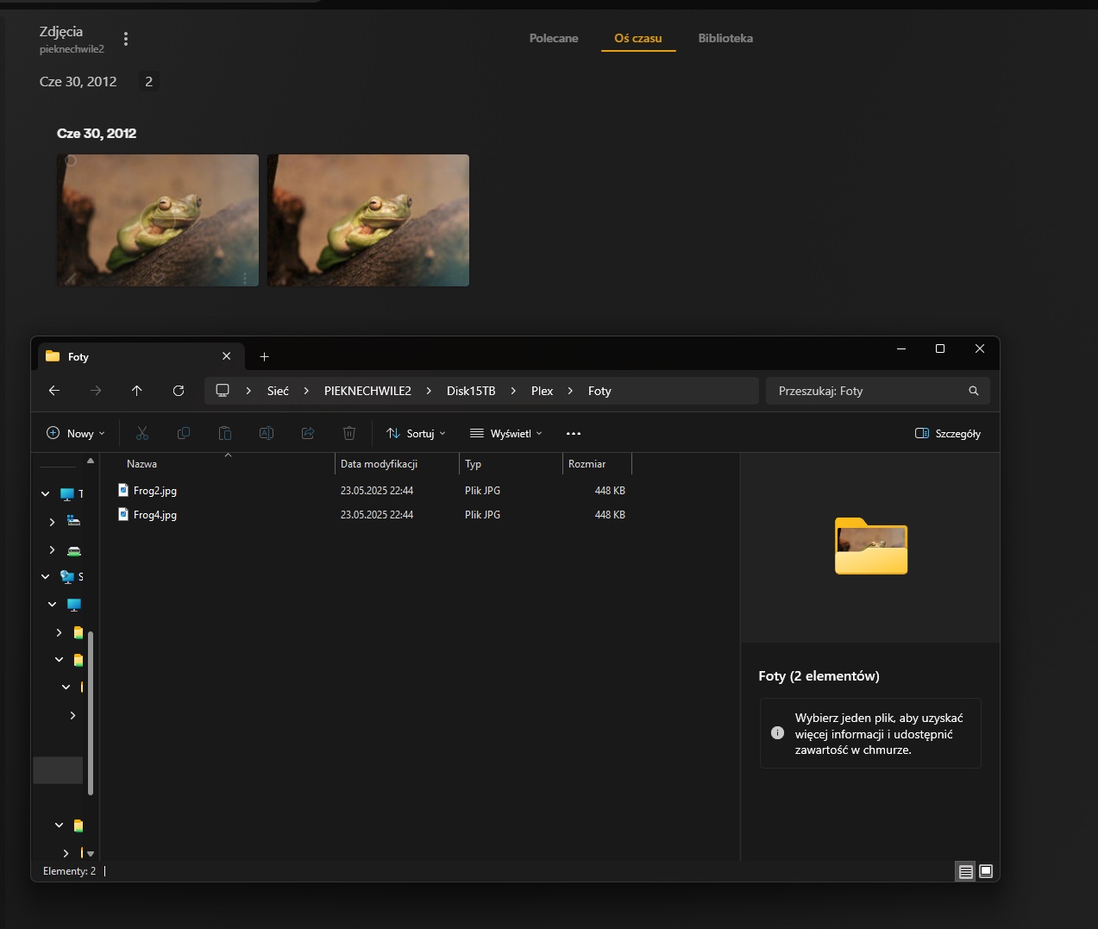Image resolution: width=1098 pixels, height=929 pixels.
Task: Refresh the Foty folder view
Action: tap(179, 391)
